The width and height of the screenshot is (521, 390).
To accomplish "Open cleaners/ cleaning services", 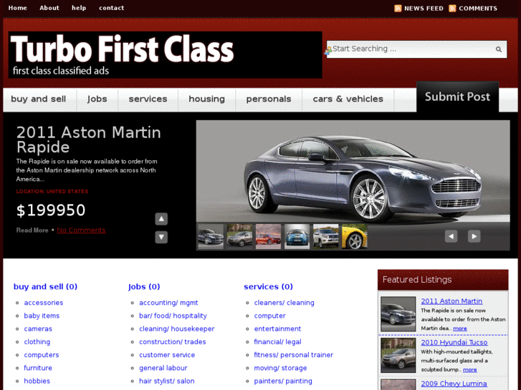I will (284, 303).
